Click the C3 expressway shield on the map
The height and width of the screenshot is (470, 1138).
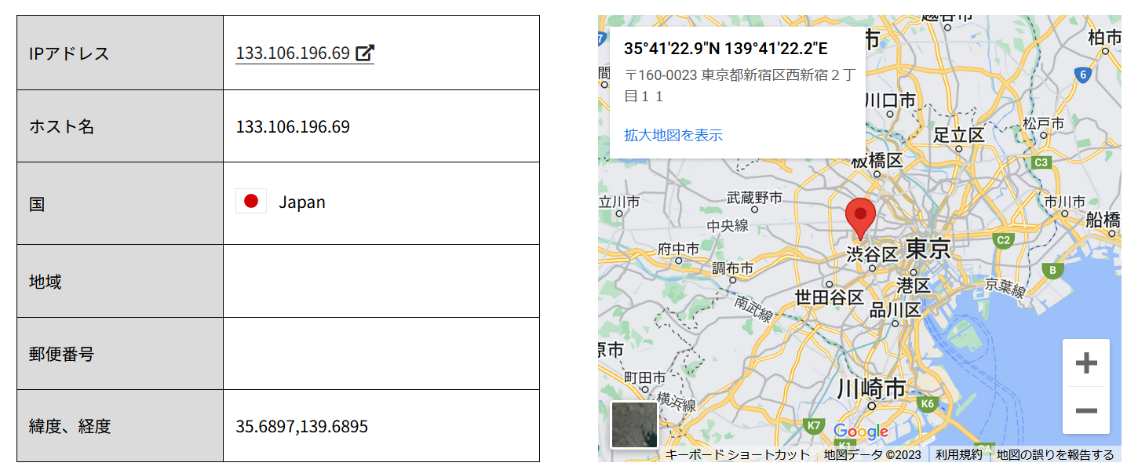(x=1041, y=162)
